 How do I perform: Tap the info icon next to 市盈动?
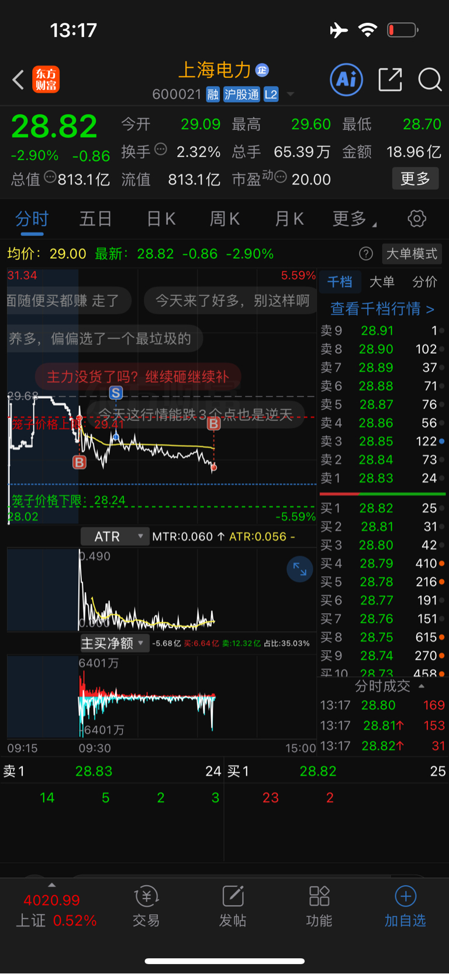click(281, 177)
